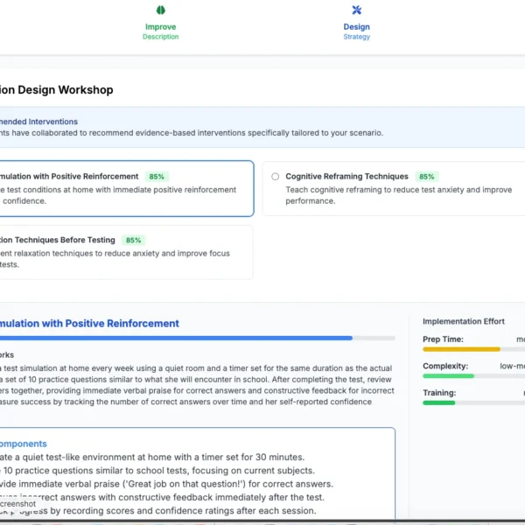Select the Positive Reinforcement intervention card
This screenshot has height=525, width=525.
click(x=127, y=188)
